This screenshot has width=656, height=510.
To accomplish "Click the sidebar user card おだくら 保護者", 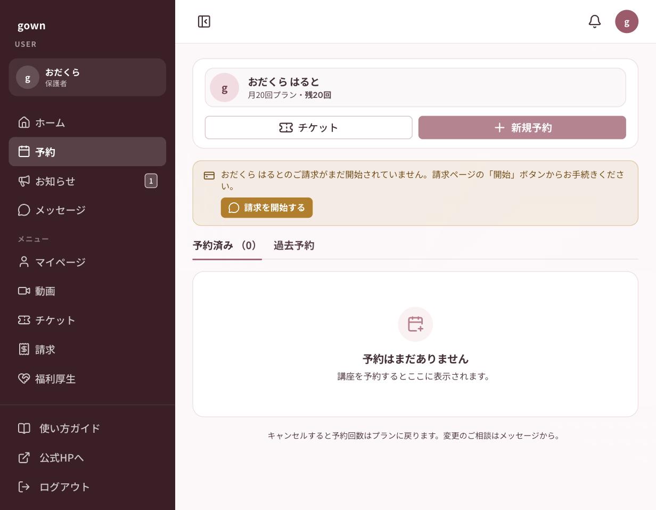I will (87, 77).
